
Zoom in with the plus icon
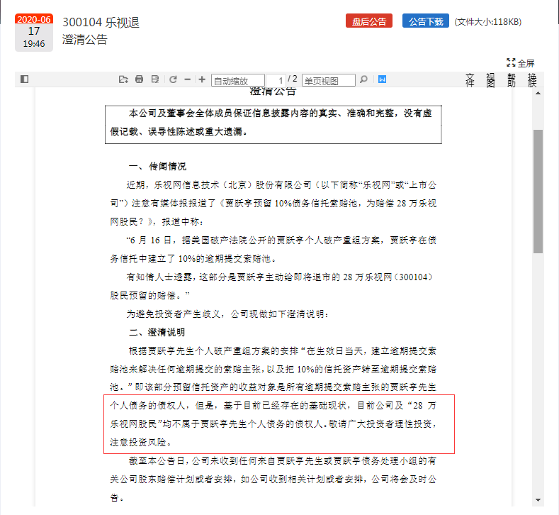pos(202,79)
